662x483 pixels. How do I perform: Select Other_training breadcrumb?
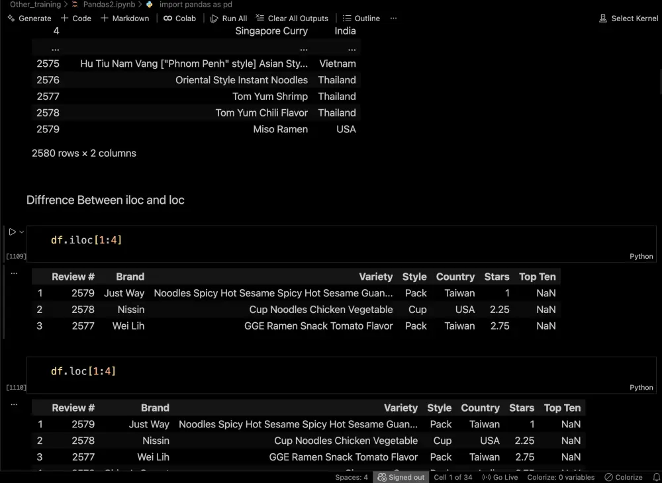pos(35,5)
